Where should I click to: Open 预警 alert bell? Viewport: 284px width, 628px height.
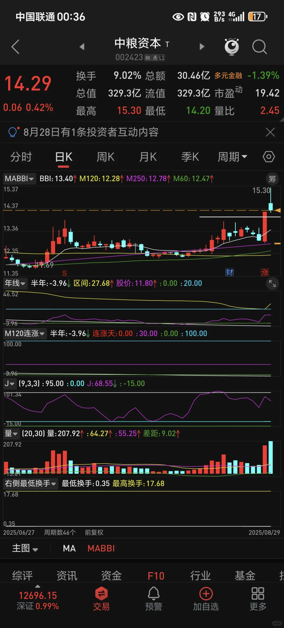[x=154, y=599]
